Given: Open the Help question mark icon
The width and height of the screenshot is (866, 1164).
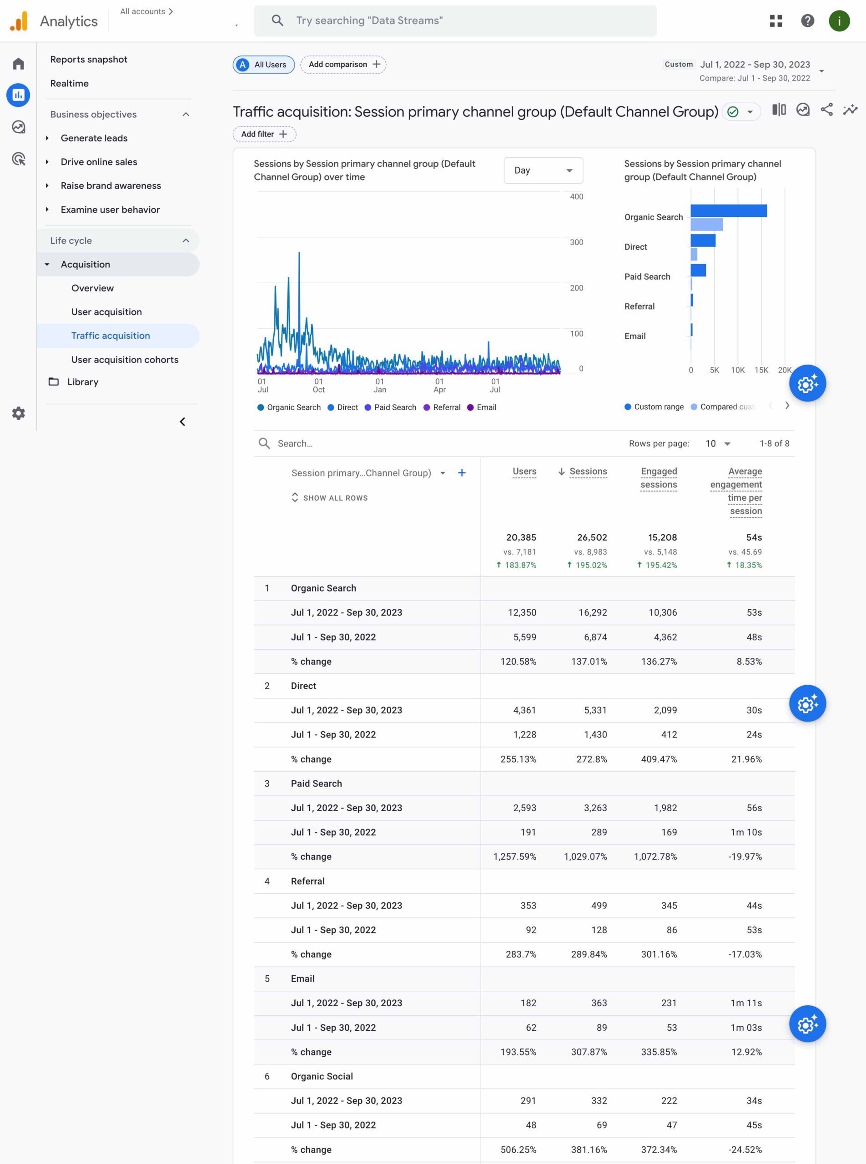Looking at the screenshot, I should tap(807, 21).
